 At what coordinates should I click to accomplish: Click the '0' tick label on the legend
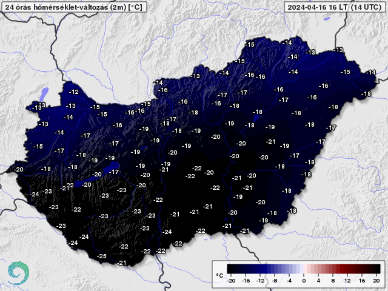[304, 281]
